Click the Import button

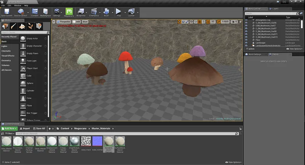25,129
